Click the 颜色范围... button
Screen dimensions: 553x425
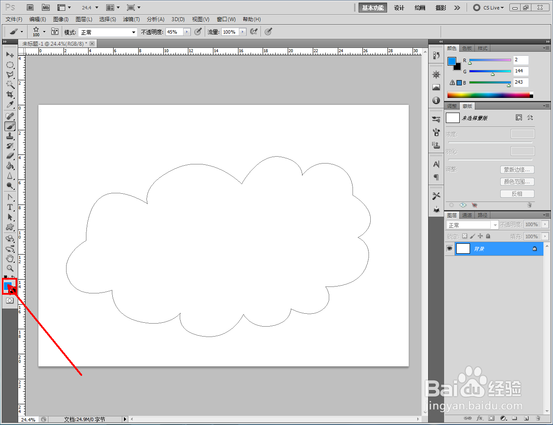(x=517, y=182)
